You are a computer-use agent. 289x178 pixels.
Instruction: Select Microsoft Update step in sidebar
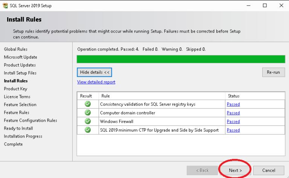20,57
